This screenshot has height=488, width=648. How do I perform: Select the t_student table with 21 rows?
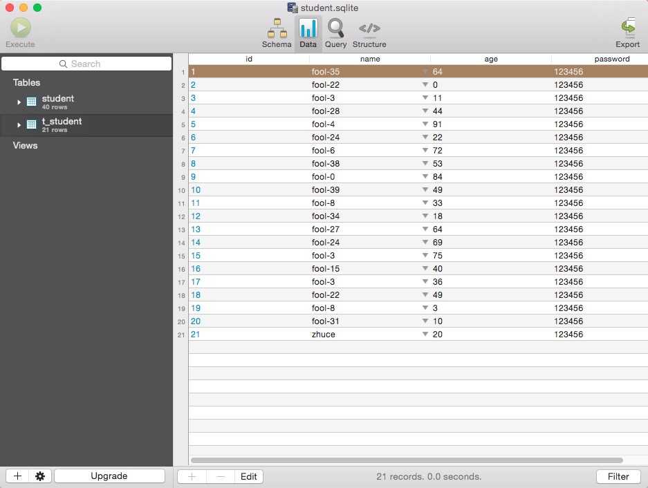[x=86, y=125]
